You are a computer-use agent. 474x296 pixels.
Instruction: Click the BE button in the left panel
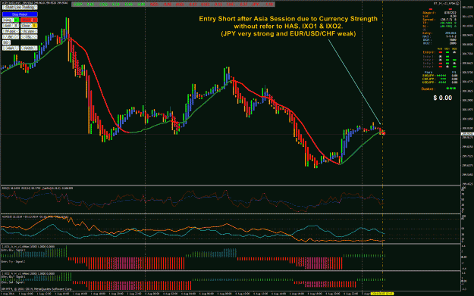(11, 37)
